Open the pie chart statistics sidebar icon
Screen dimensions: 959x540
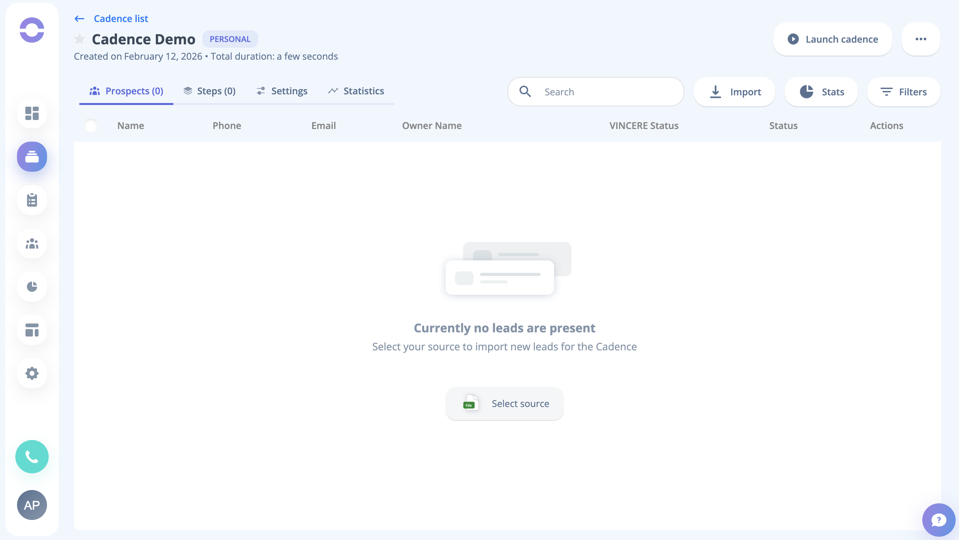[x=32, y=287]
